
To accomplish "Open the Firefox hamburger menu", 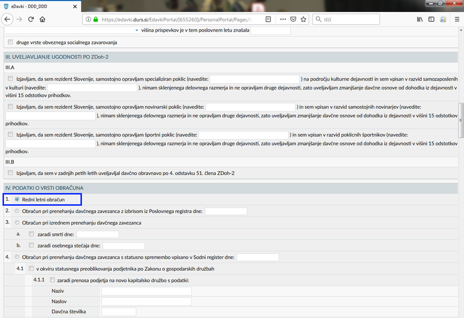I will (456, 19).
